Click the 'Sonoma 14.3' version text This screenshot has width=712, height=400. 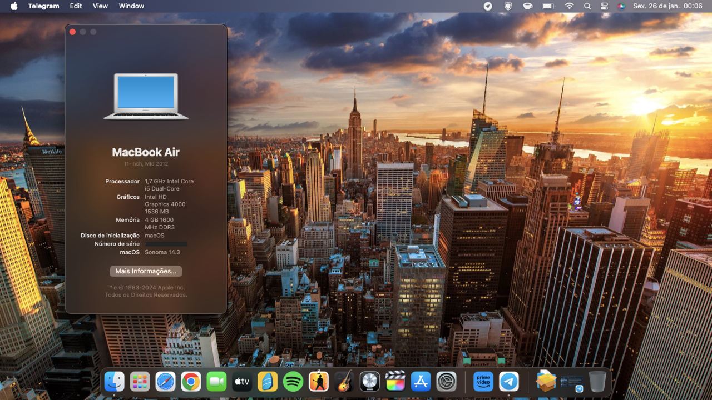[162, 252]
